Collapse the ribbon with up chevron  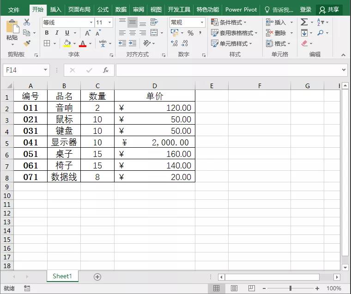[x=343, y=55]
